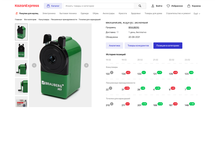This screenshot has height=141, width=217.
Task: Click green +48 change badge
Action: pos(192,104)
